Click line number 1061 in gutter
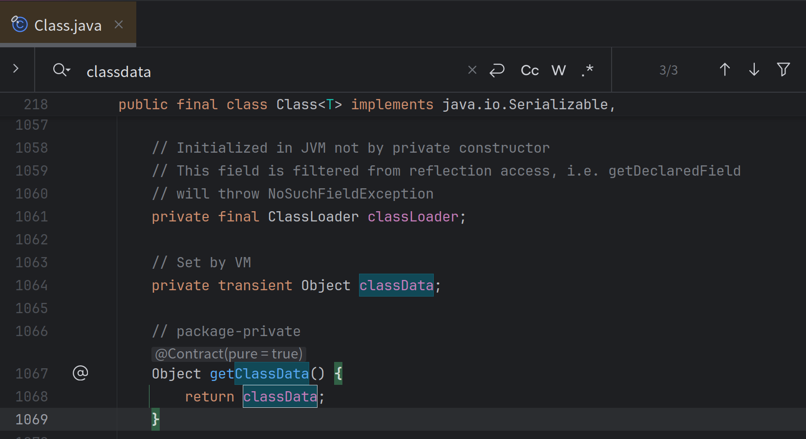This screenshot has width=806, height=439. 32,217
